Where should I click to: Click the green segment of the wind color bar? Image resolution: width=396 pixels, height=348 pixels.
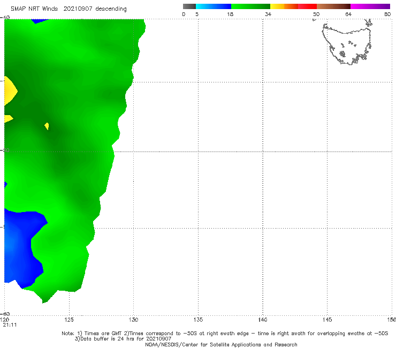(x=250, y=6)
